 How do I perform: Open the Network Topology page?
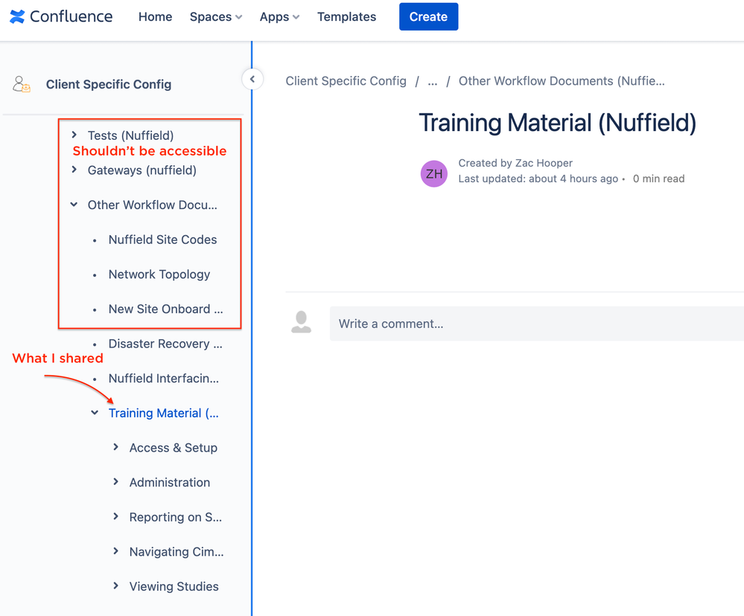[159, 275]
